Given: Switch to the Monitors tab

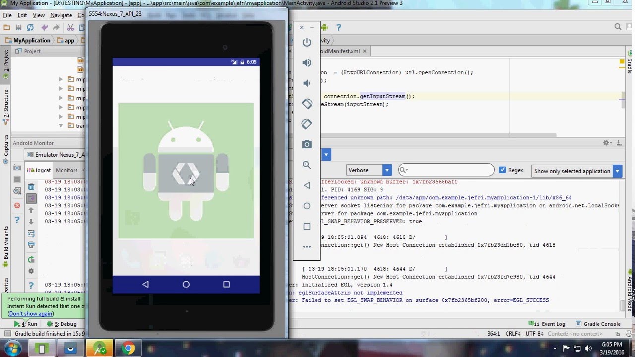Looking at the screenshot, I should pos(67,170).
